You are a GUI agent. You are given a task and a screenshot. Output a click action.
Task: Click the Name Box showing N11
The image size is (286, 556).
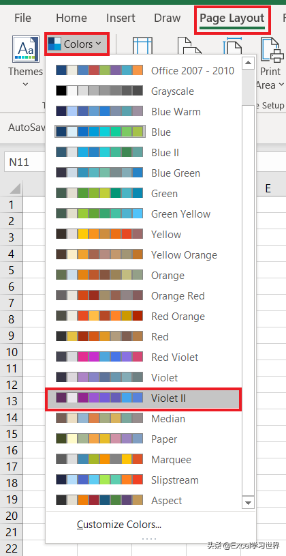coord(25,162)
